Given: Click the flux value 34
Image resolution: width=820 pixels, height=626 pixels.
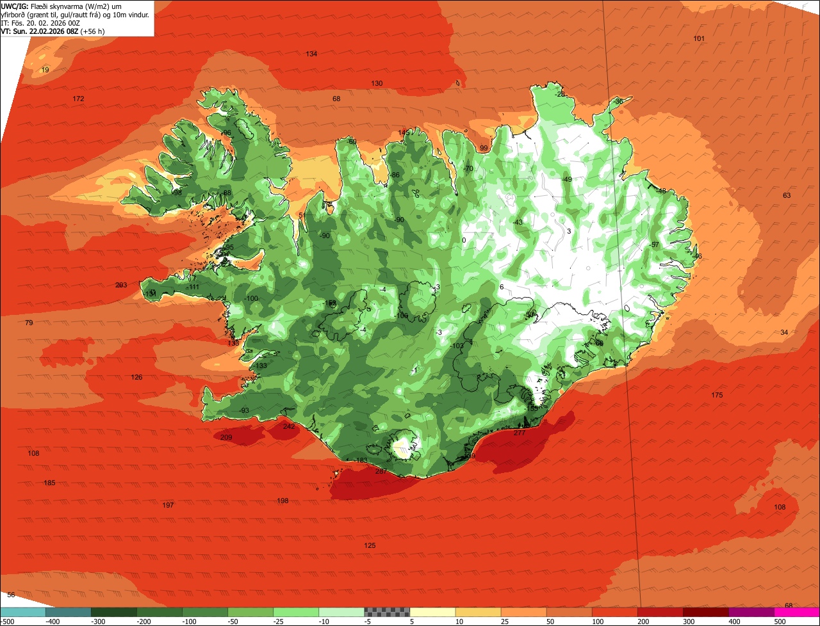Looking at the screenshot, I should point(784,332).
